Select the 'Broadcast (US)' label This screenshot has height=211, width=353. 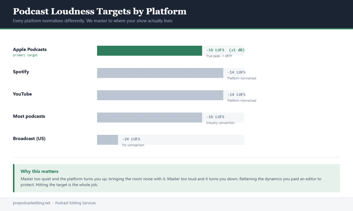pos(29,138)
